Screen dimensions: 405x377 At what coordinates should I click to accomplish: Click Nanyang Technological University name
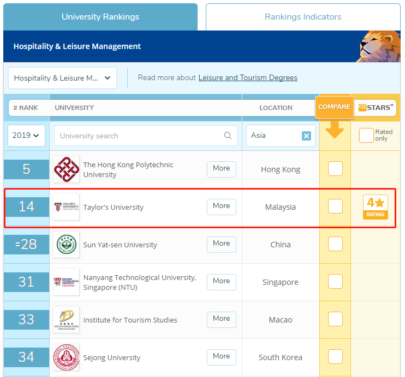140,282
